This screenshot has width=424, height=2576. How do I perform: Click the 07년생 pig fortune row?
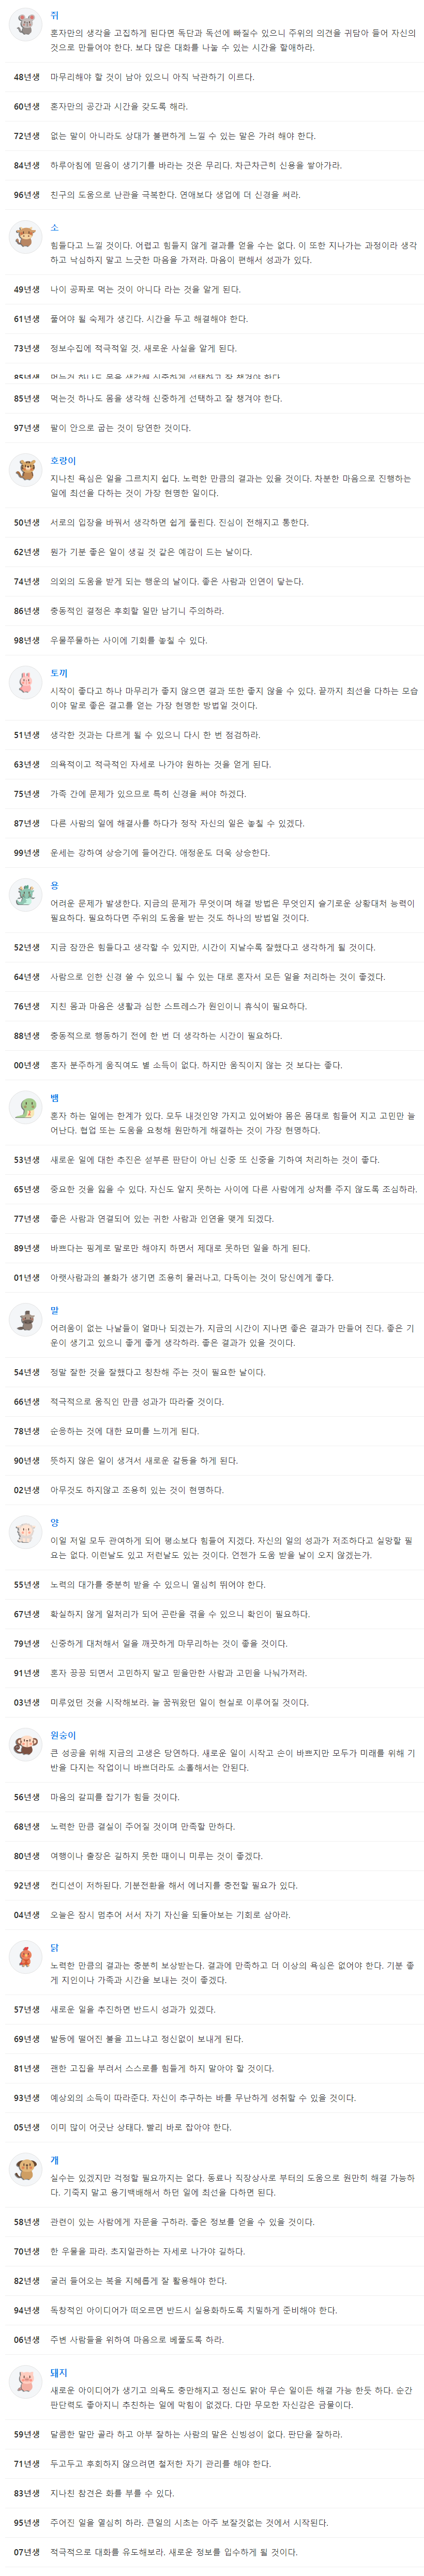[212, 2552]
